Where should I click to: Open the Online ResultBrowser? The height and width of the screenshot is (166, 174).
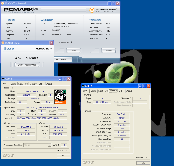click(27, 65)
